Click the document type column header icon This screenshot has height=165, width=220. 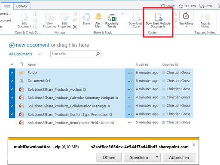click(x=21, y=64)
